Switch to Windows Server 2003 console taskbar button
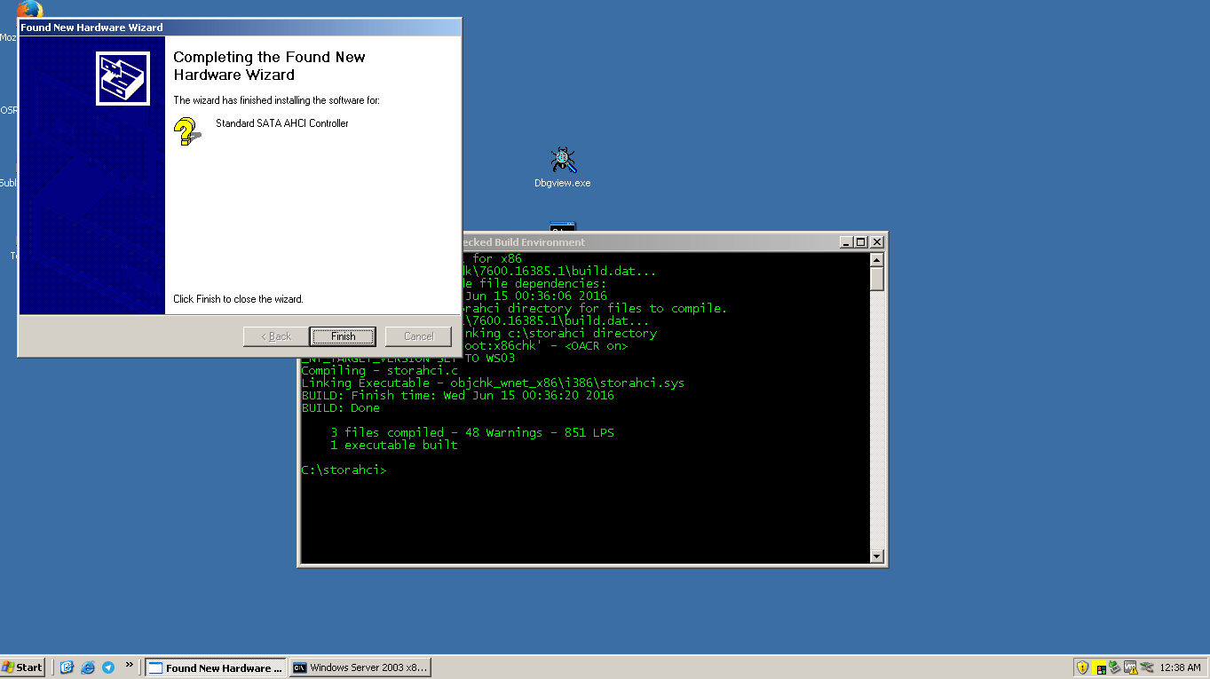The width and height of the screenshot is (1210, 679). click(x=360, y=667)
